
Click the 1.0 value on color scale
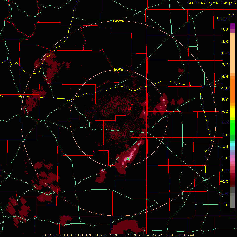225,158
